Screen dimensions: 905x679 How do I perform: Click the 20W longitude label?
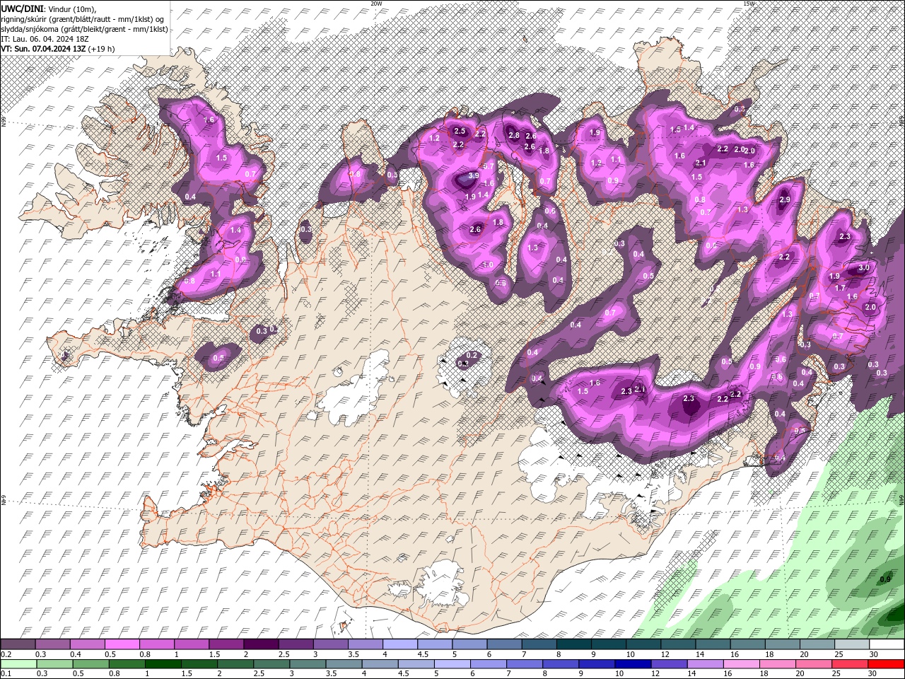376,4
